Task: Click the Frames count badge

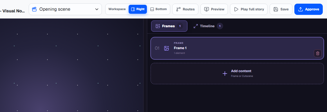Action: pos(180,26)
